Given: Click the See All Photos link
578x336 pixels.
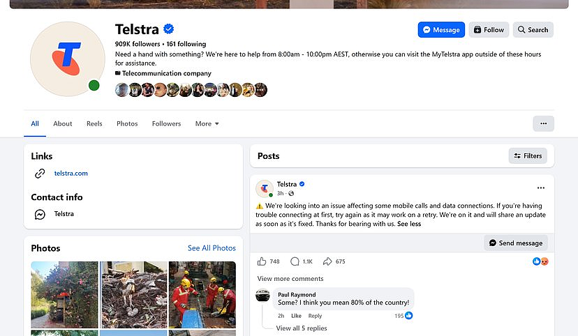Looking at the screenshot, I should tap(212, 248).
